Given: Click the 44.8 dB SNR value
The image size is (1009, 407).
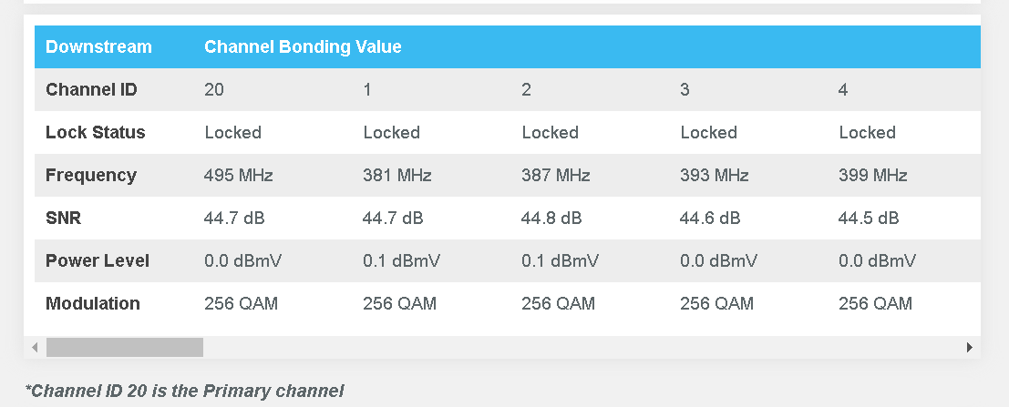Looking at the screenshot, I should pos(551,218).
